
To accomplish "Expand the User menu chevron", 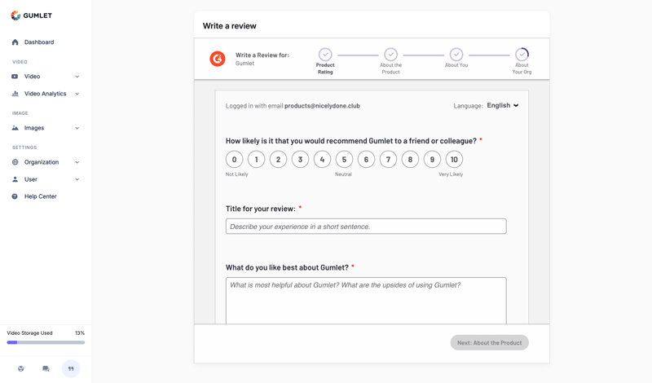I will pos(77,179).
